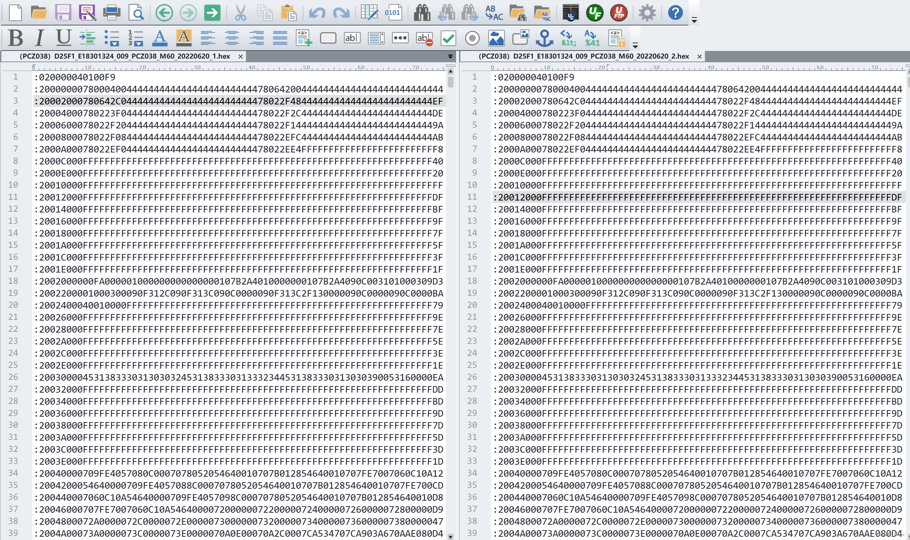The width and height of the screenshot is (910, 540).
Task: Open UltraFTP red icon
Action: click(619, 13)
